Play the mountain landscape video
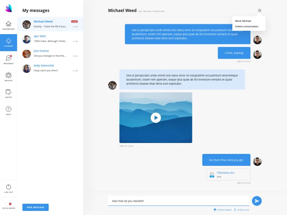The image size is (287, 215). pos(156,118)
